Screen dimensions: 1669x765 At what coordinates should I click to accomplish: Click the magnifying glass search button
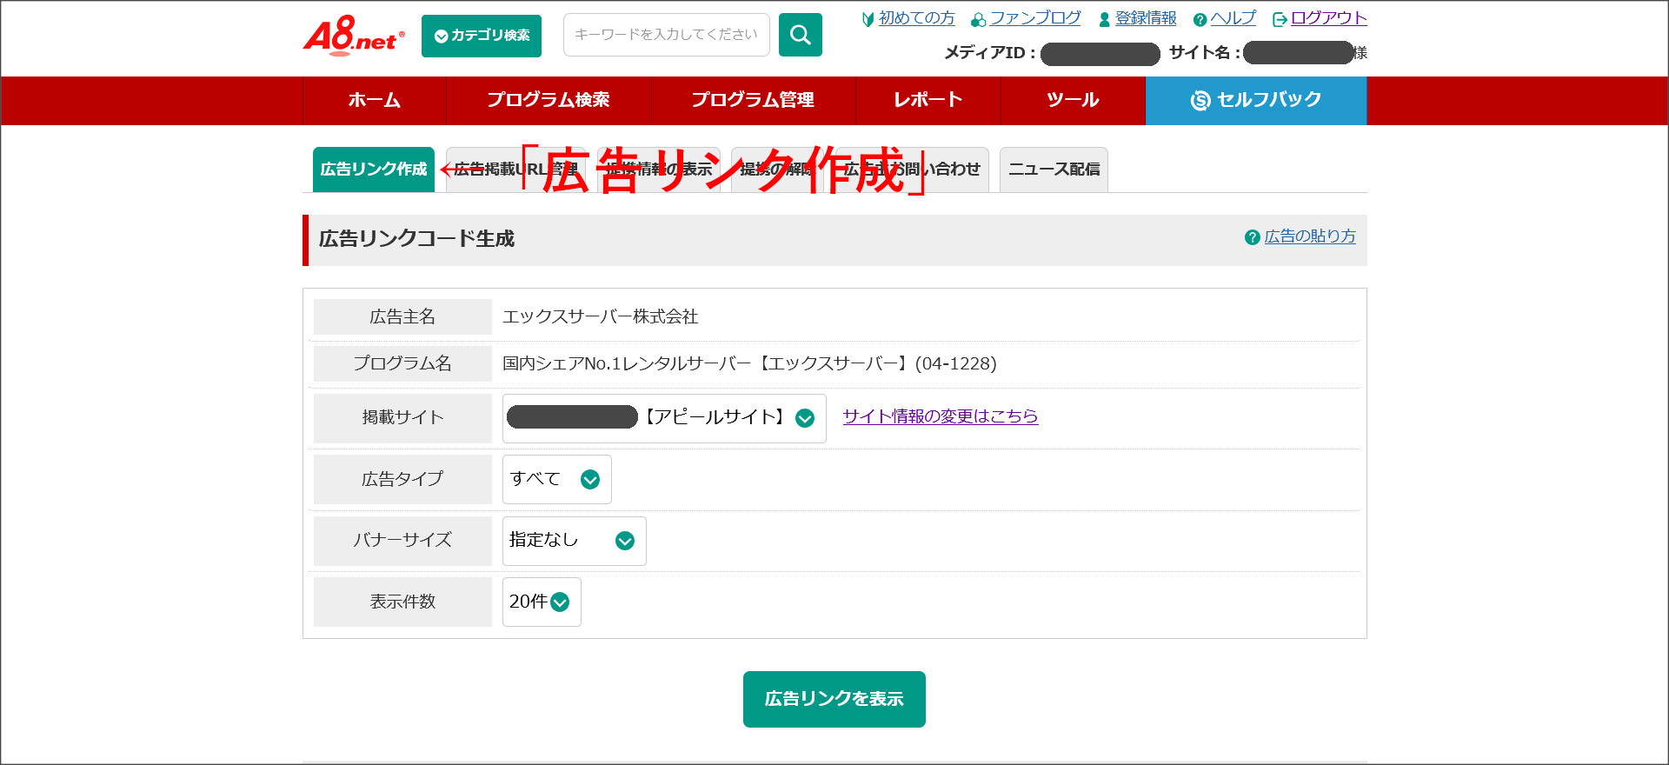point(800,35)
